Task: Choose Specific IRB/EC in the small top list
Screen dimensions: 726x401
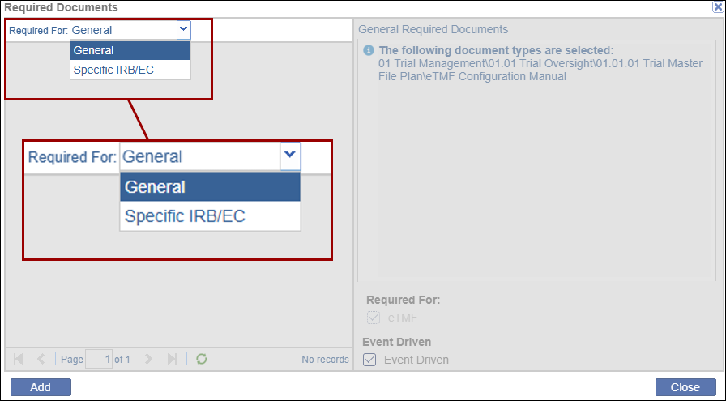Action: pyautogui.click(x=130, y=70)
